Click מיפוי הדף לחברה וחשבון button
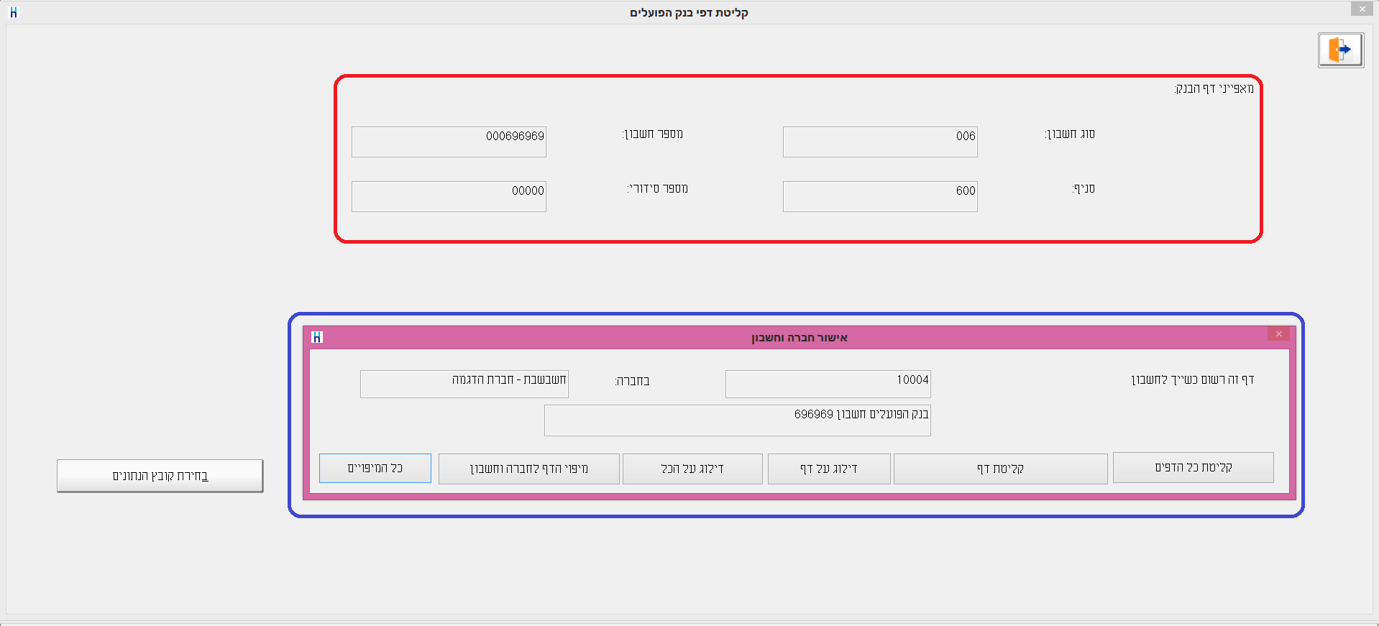Viewport: 1379px width, 626px height. [528, 469]
